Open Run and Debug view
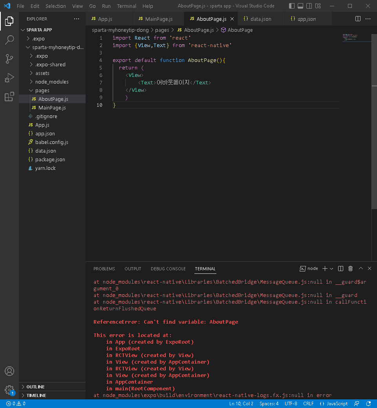 point(9,78)
